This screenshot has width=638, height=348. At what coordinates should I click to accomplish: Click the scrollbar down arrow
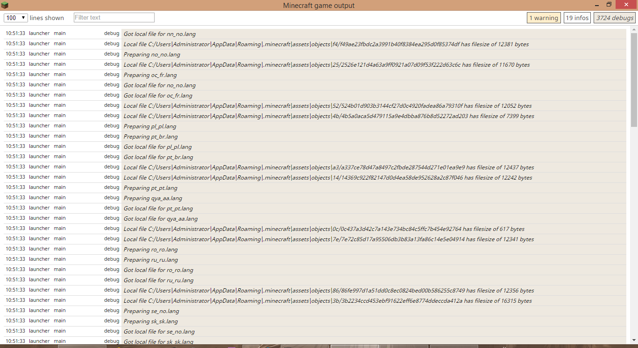(634, 340)
